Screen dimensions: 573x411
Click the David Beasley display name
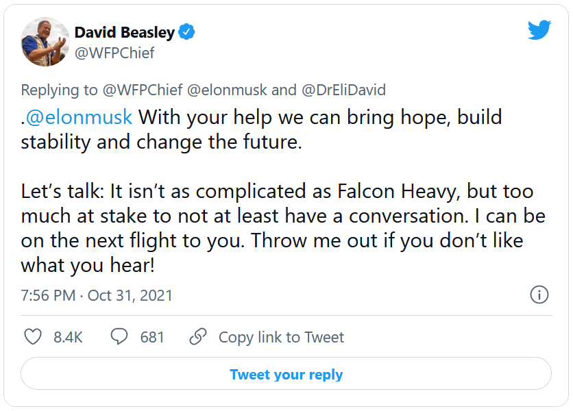124,32
